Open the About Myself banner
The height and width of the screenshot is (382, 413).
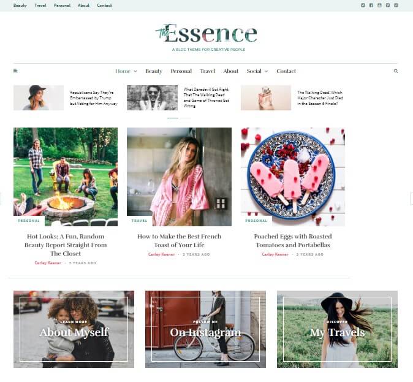click(x=74, y=329)
